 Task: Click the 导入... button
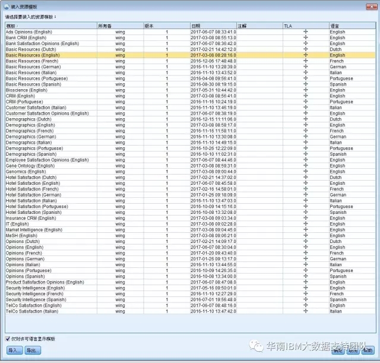[14, 350]
